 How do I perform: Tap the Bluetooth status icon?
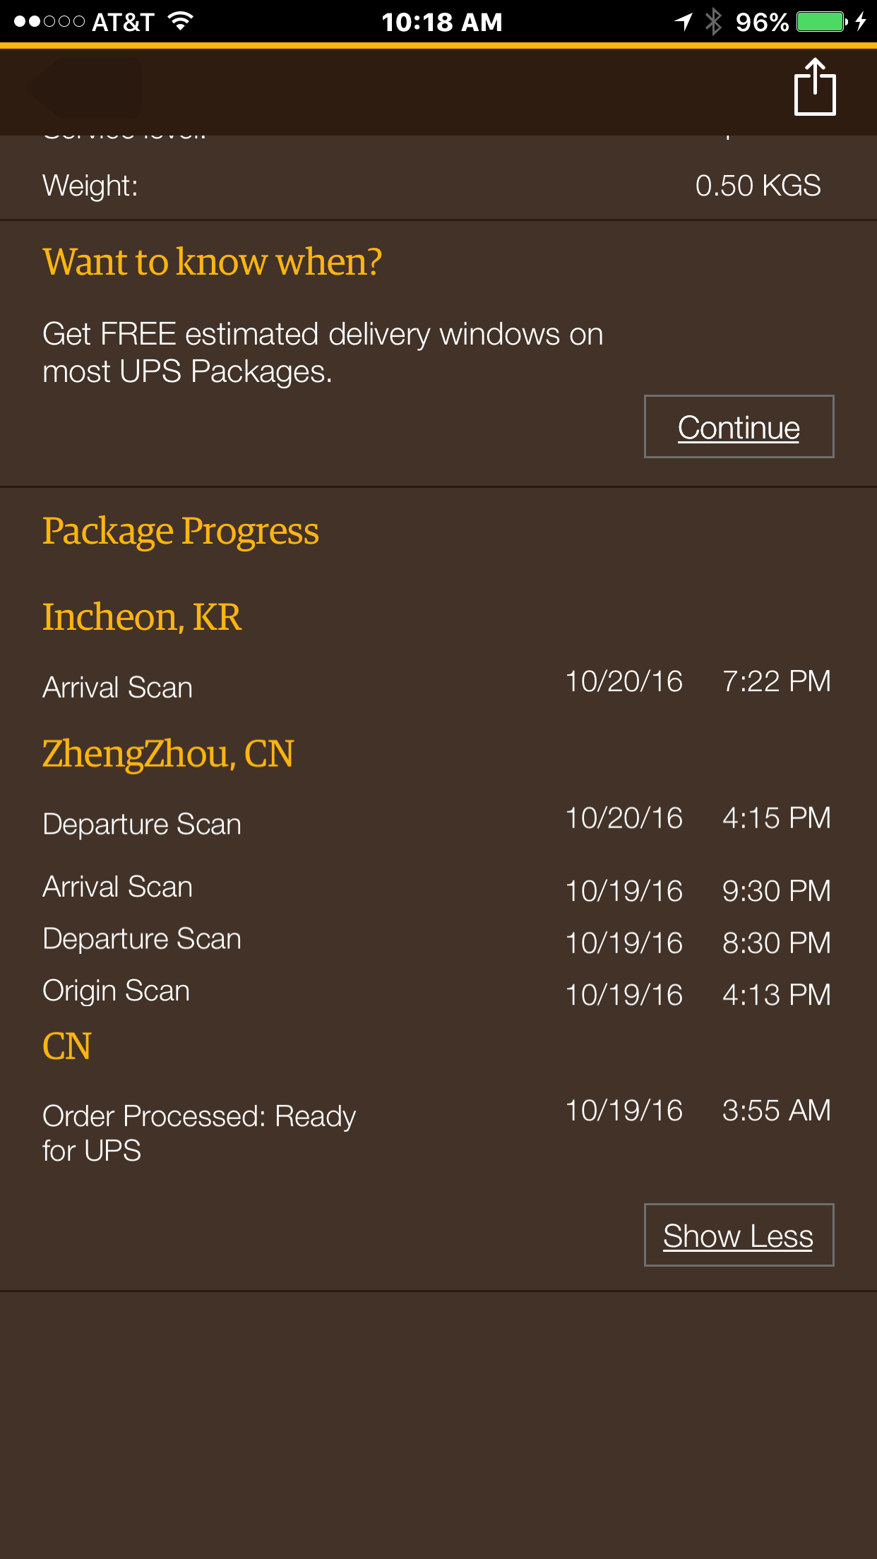[714, 22]
